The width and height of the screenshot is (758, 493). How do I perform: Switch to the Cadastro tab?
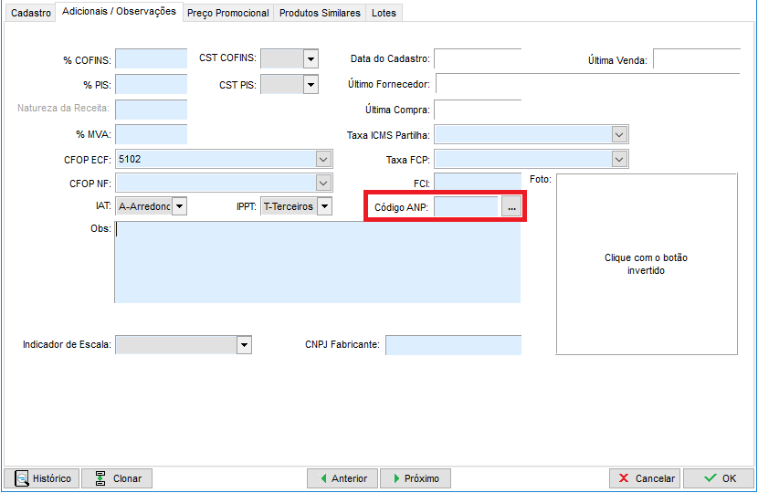(30, 13)
